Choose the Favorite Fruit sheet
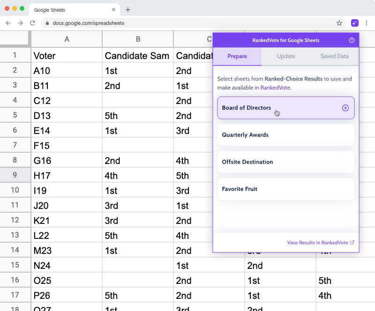Image resolution: width=375 pixels, height=311 pixels. [x=286, y=189]
